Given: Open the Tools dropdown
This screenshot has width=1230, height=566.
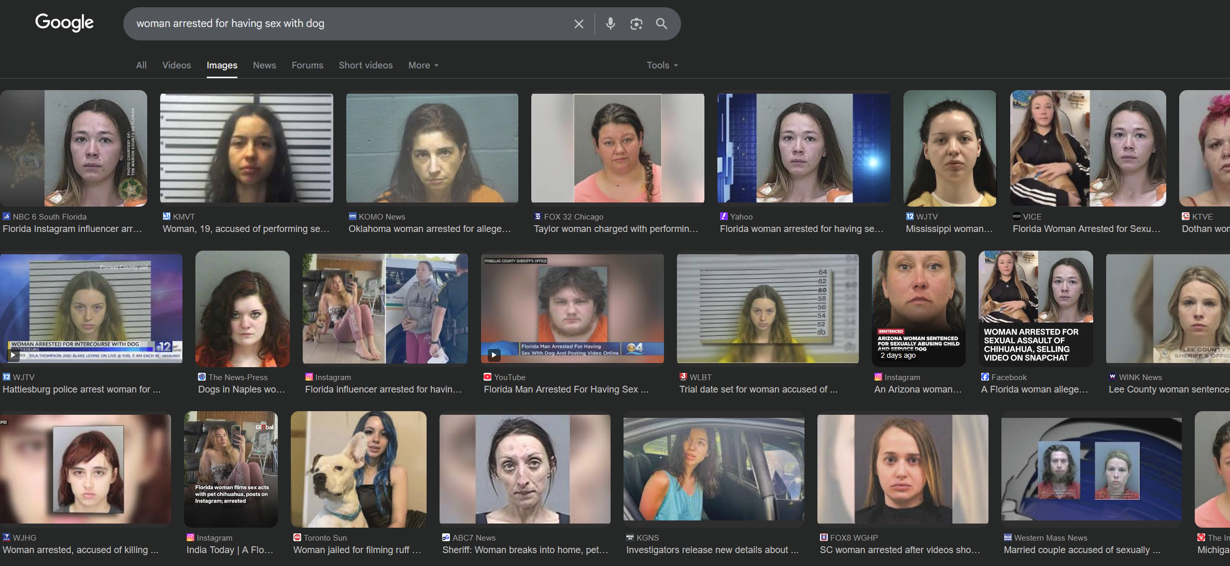Looking at the screenshot, I should coord(661,65).
